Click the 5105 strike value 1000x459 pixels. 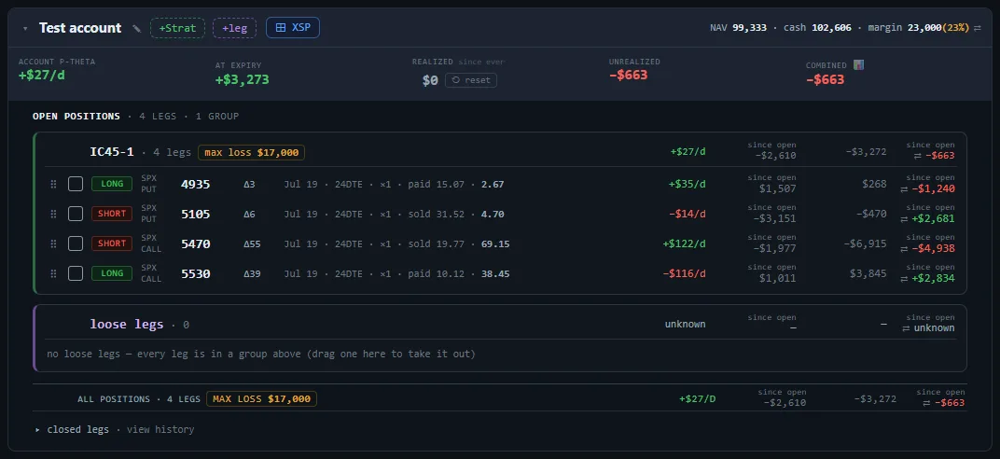[196, 215]
